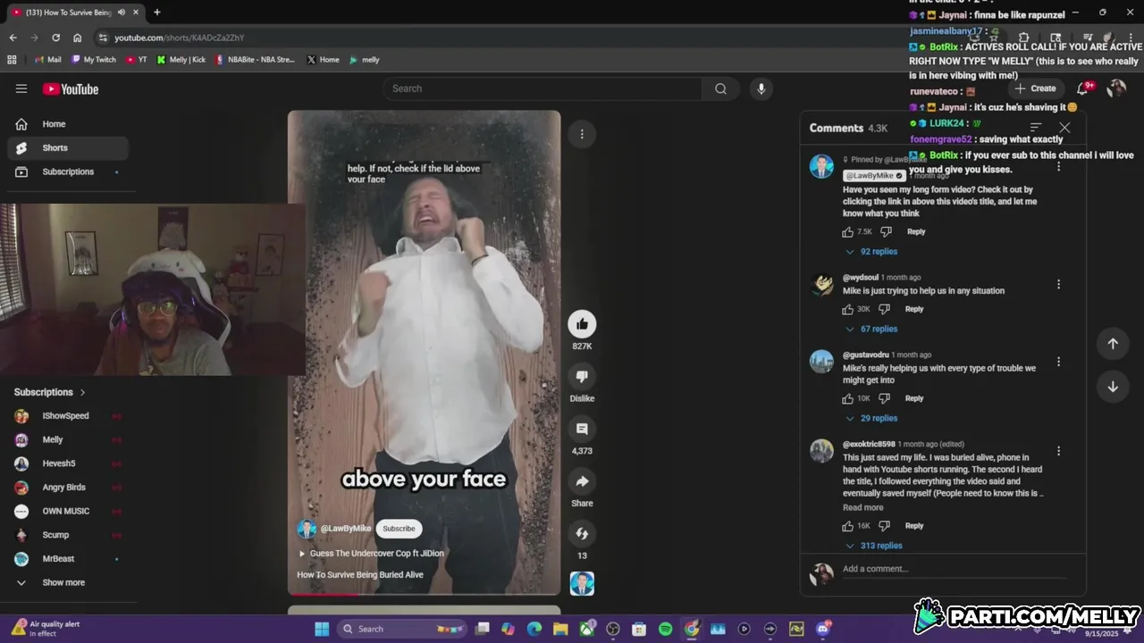Viewport: 1144px width, 643px height.
Task: Click the search magnifier button
Action: [720, 88]
